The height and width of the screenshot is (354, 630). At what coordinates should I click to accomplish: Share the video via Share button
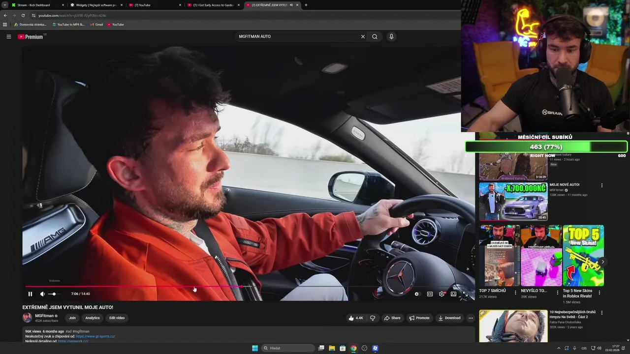tap(392, 318)
